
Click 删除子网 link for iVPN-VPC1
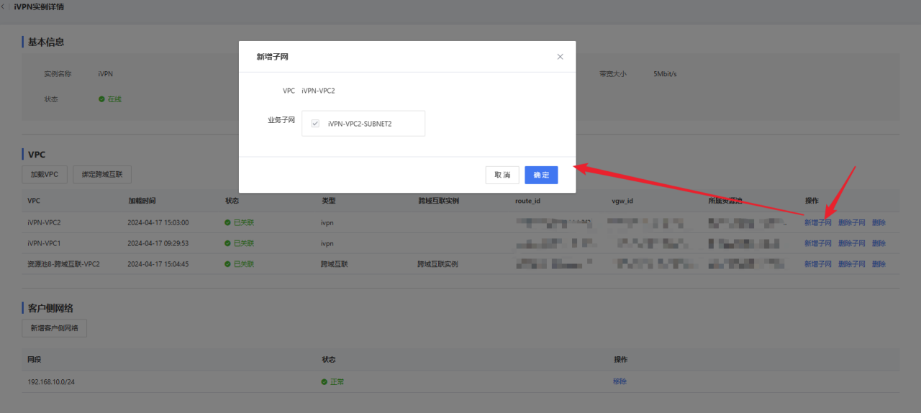852,244
